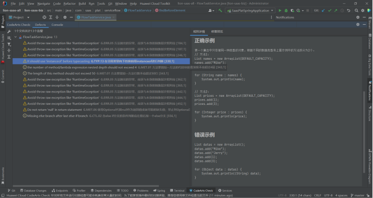Select the 规则详情 tab
The width and height of the screenshot is (373, 198).
click(199, 32)
